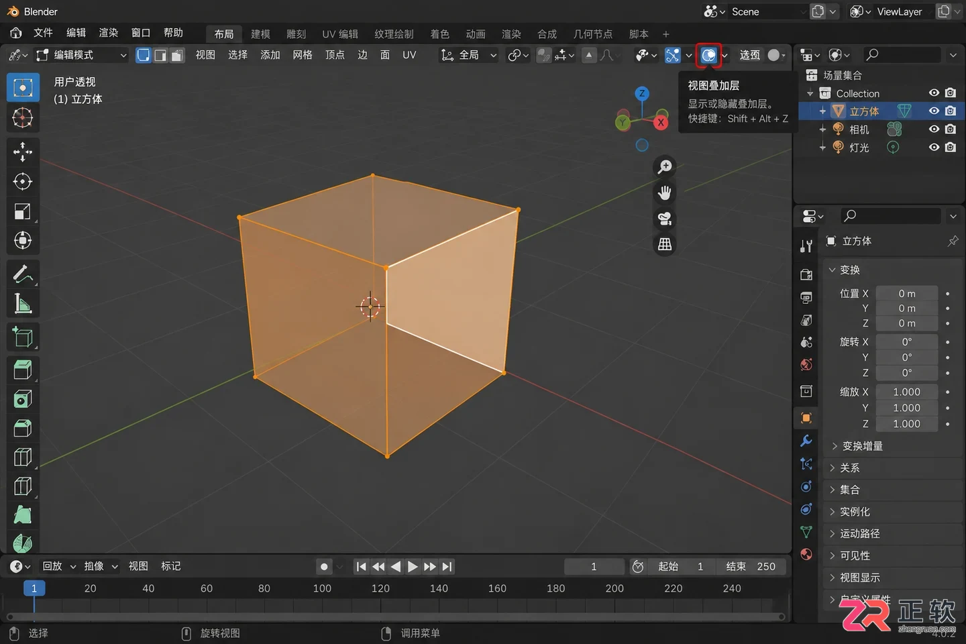This screenshot has width=966, height=644.
Task: Enable edge select mode
Action: point(160,55)
